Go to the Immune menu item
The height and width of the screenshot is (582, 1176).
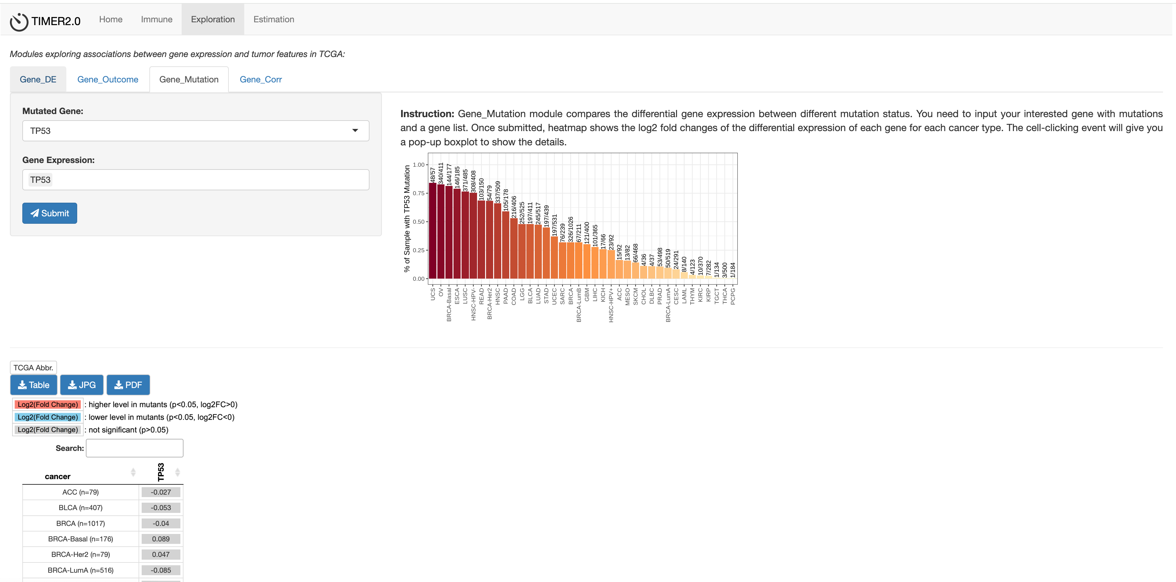(157, 19)
